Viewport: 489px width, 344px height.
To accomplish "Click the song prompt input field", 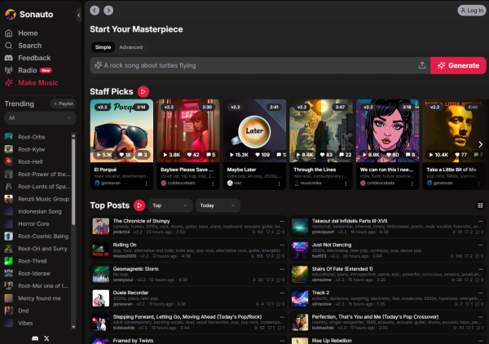I will click(253, 65).
